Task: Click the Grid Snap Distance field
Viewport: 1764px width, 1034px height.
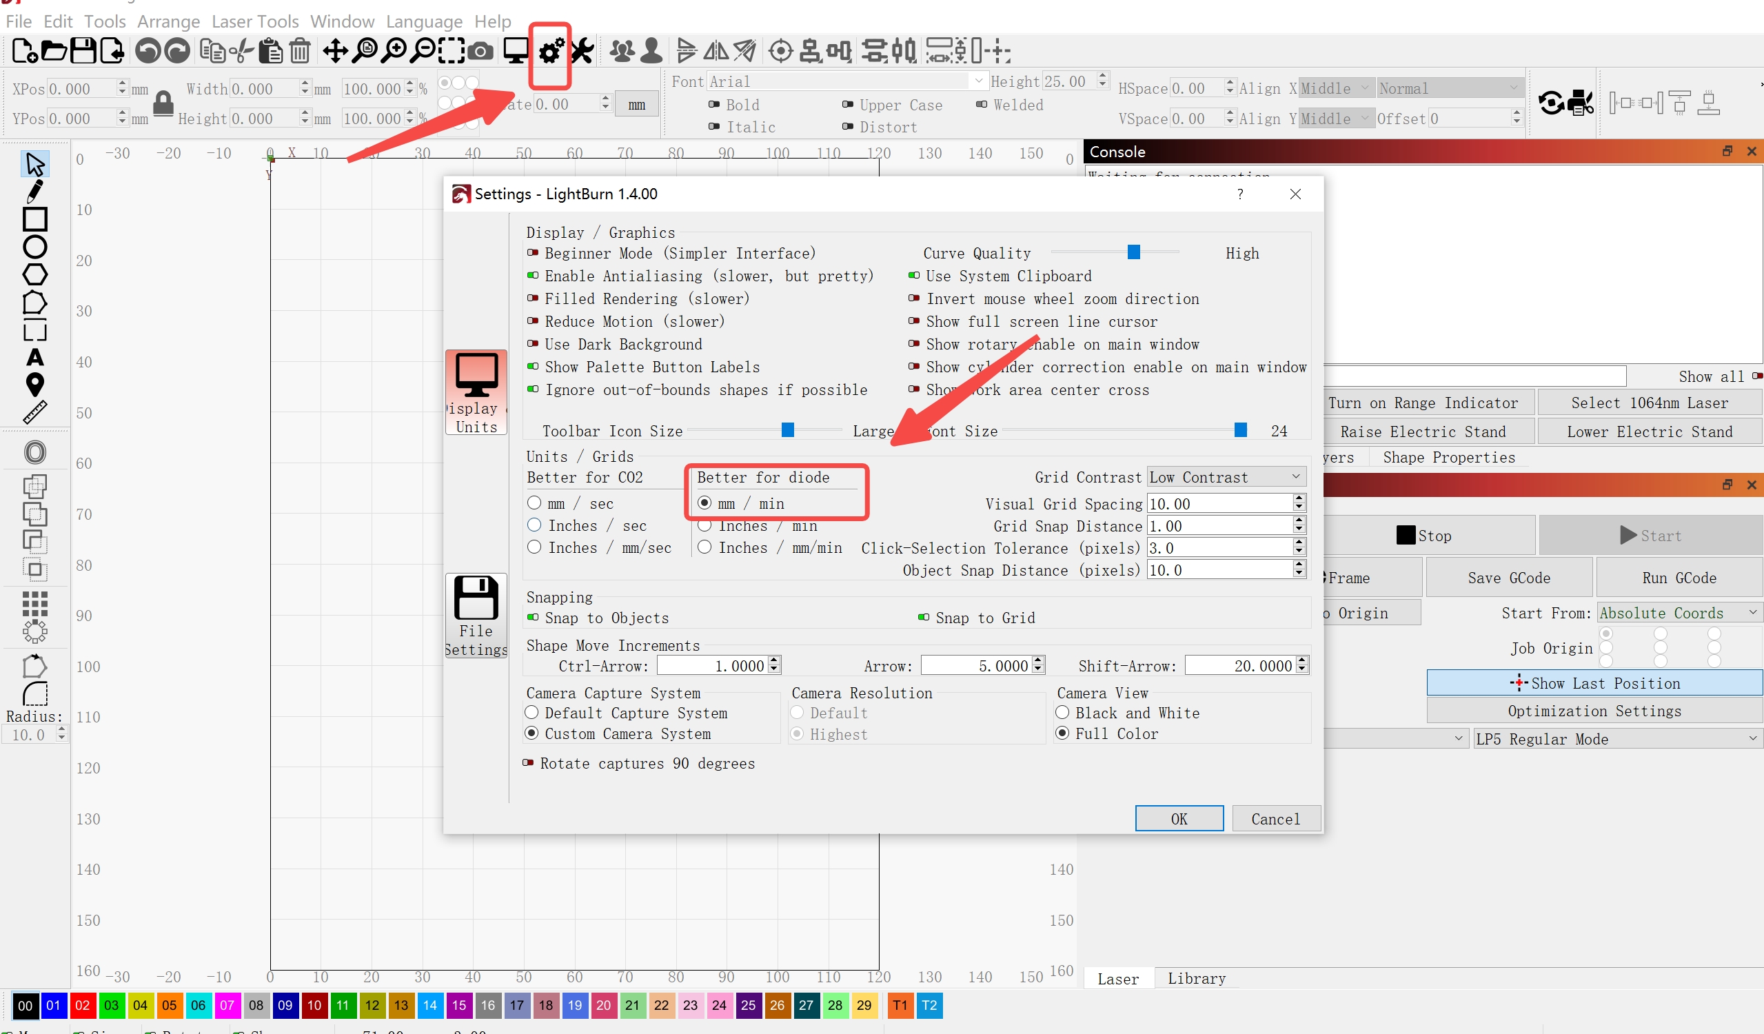Action: pos(1219,525)
